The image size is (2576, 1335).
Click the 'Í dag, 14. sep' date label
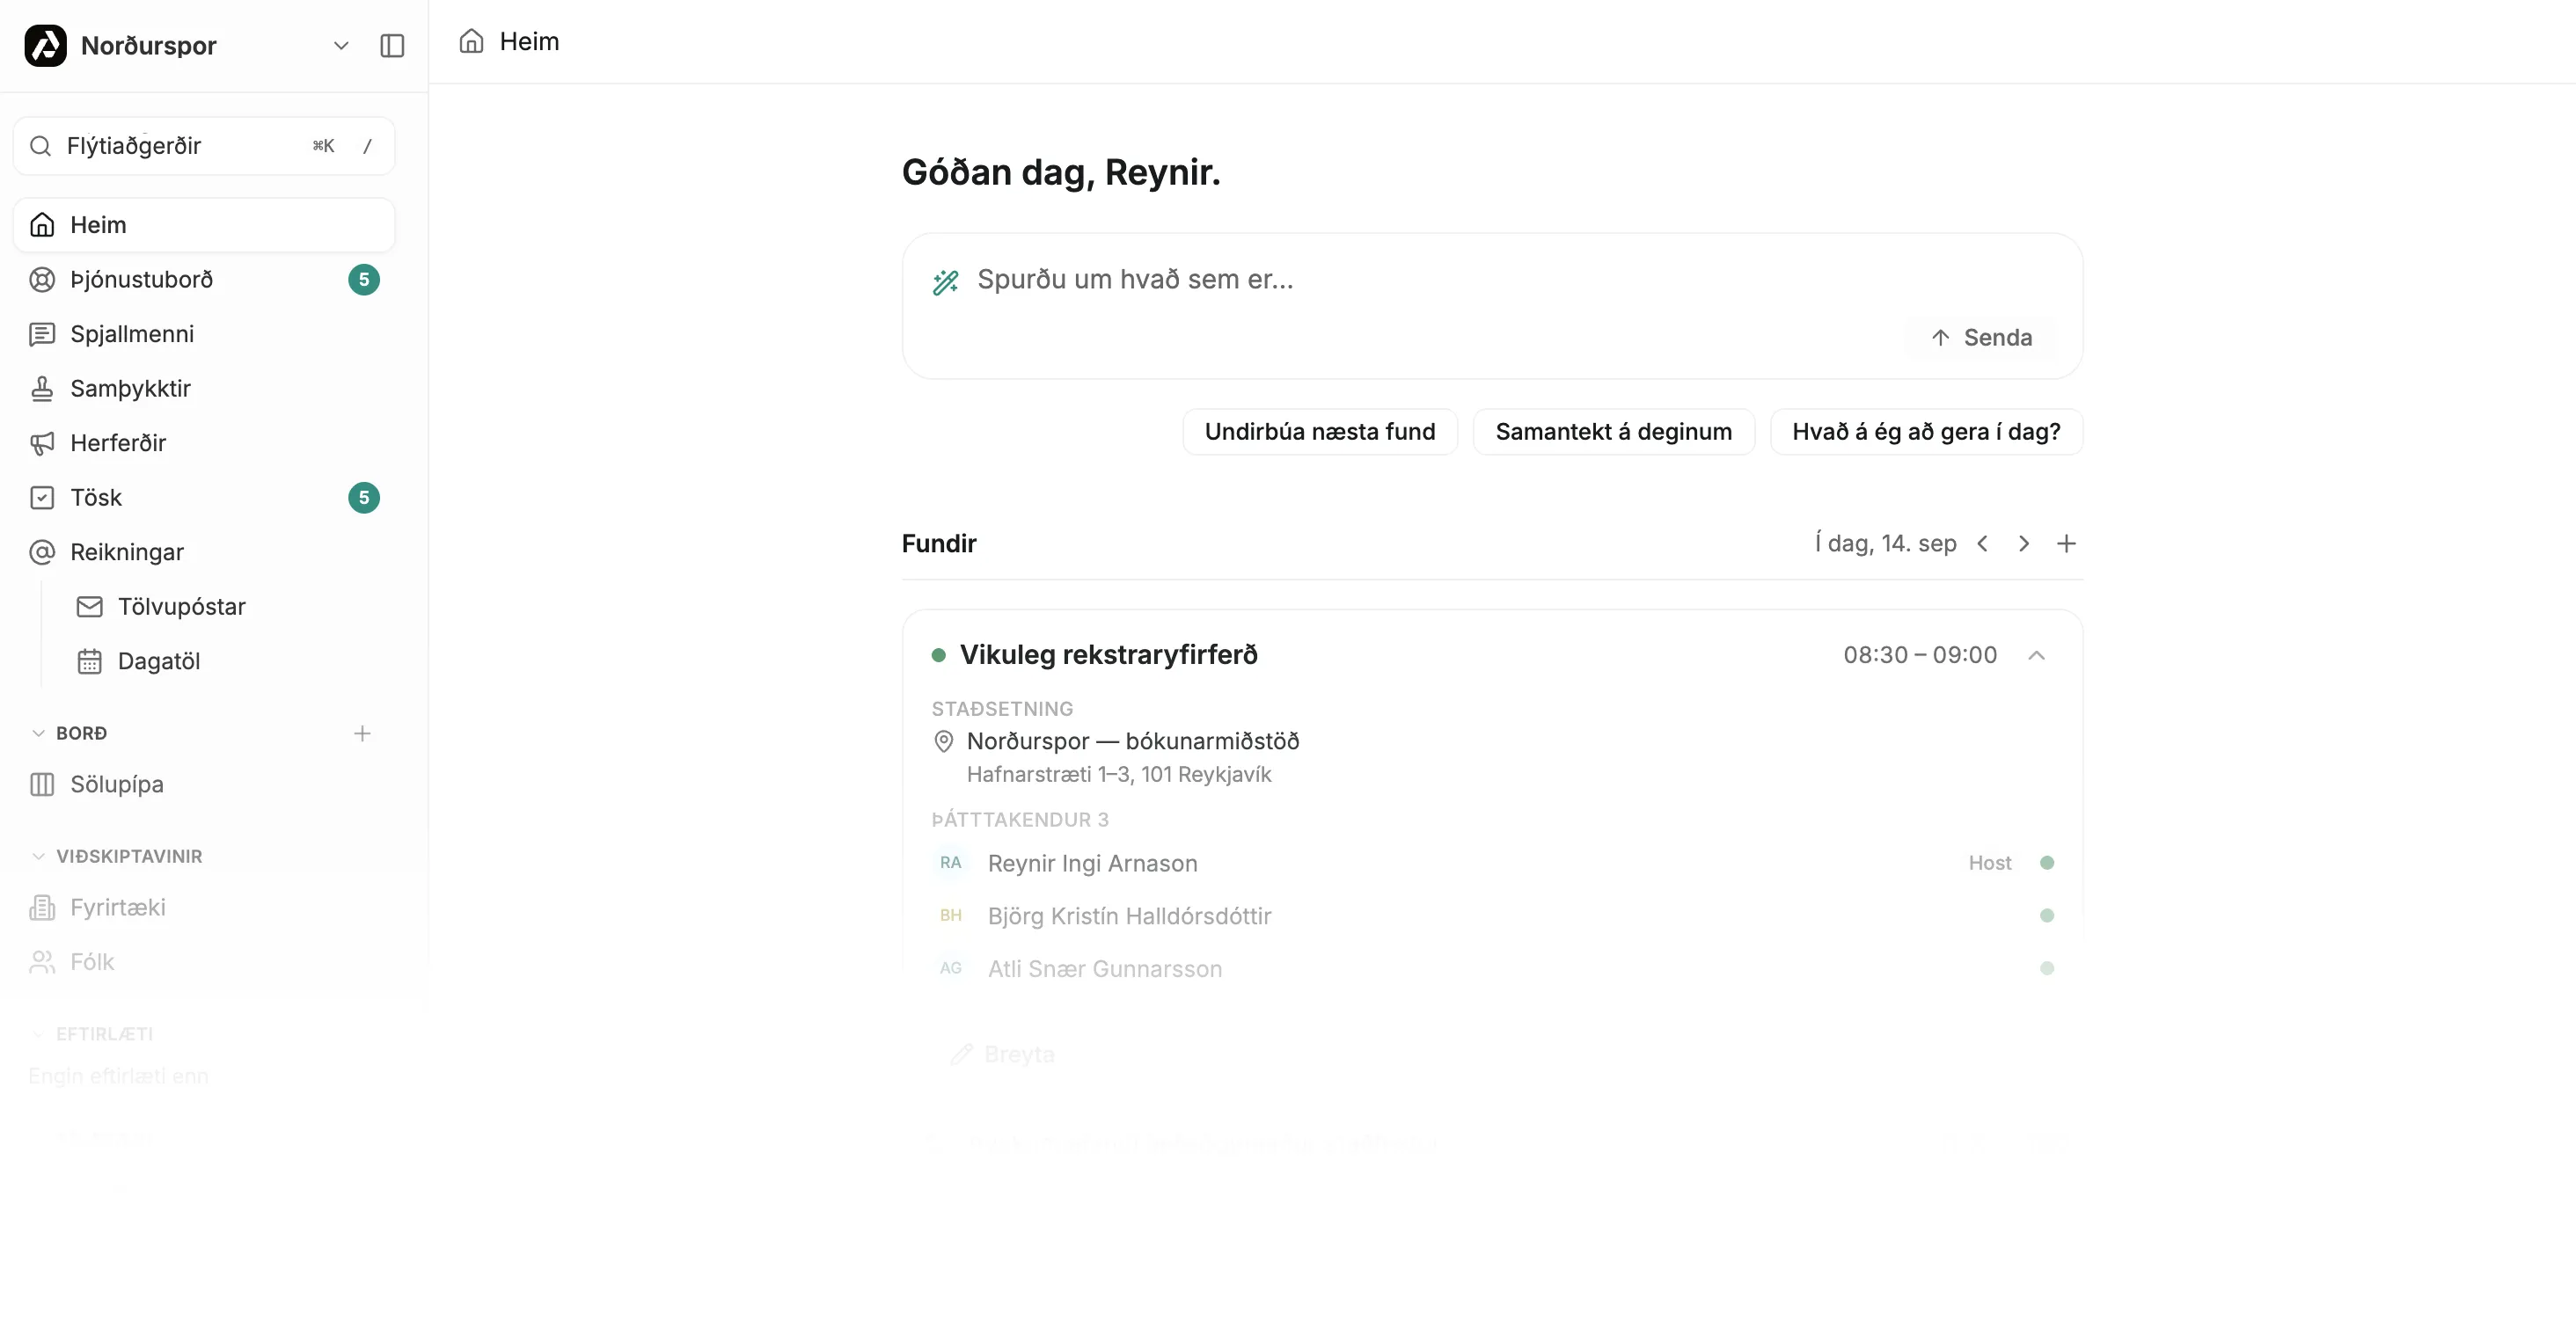(x=1886, y=543)
